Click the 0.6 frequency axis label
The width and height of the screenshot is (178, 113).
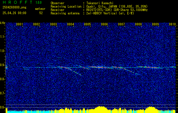(x=2, y=107)
